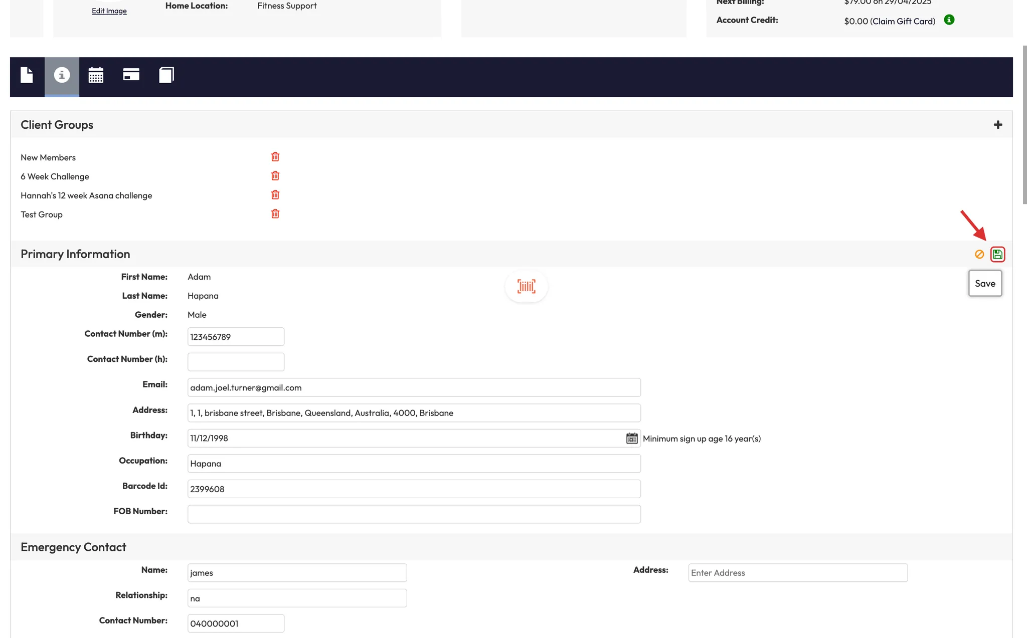Image resolution: width=1027 pixels, height=638 pixels.
Task: Open the payment card tab
Action: click(x=131, y=75)
